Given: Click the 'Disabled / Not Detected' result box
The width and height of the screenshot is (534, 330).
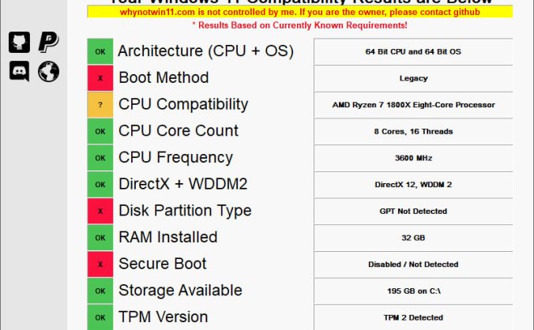Looking at the screenshot, I should tap(413, 264).
